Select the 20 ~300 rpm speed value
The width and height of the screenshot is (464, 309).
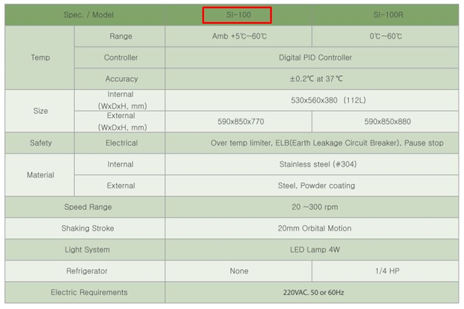point(315,207)
